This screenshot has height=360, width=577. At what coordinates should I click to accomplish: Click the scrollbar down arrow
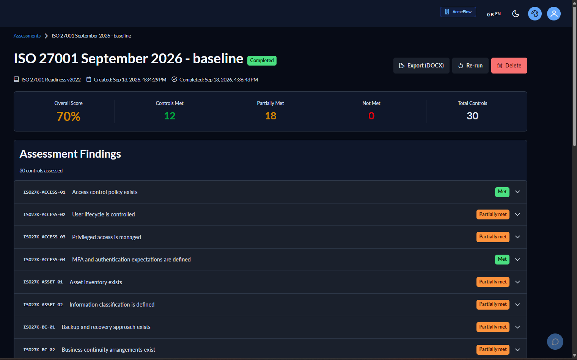click(574, 355)
